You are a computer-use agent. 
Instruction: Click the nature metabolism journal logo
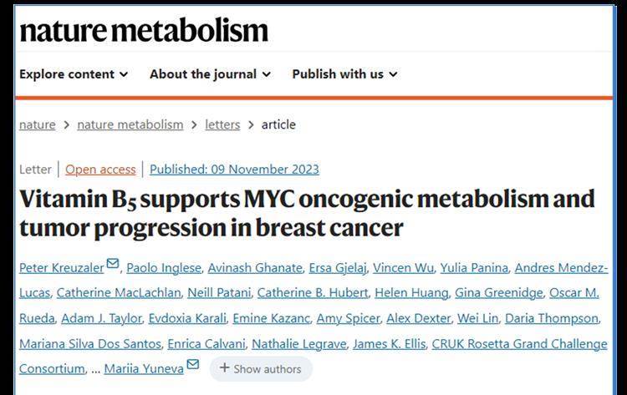click(x=144, y=30)
